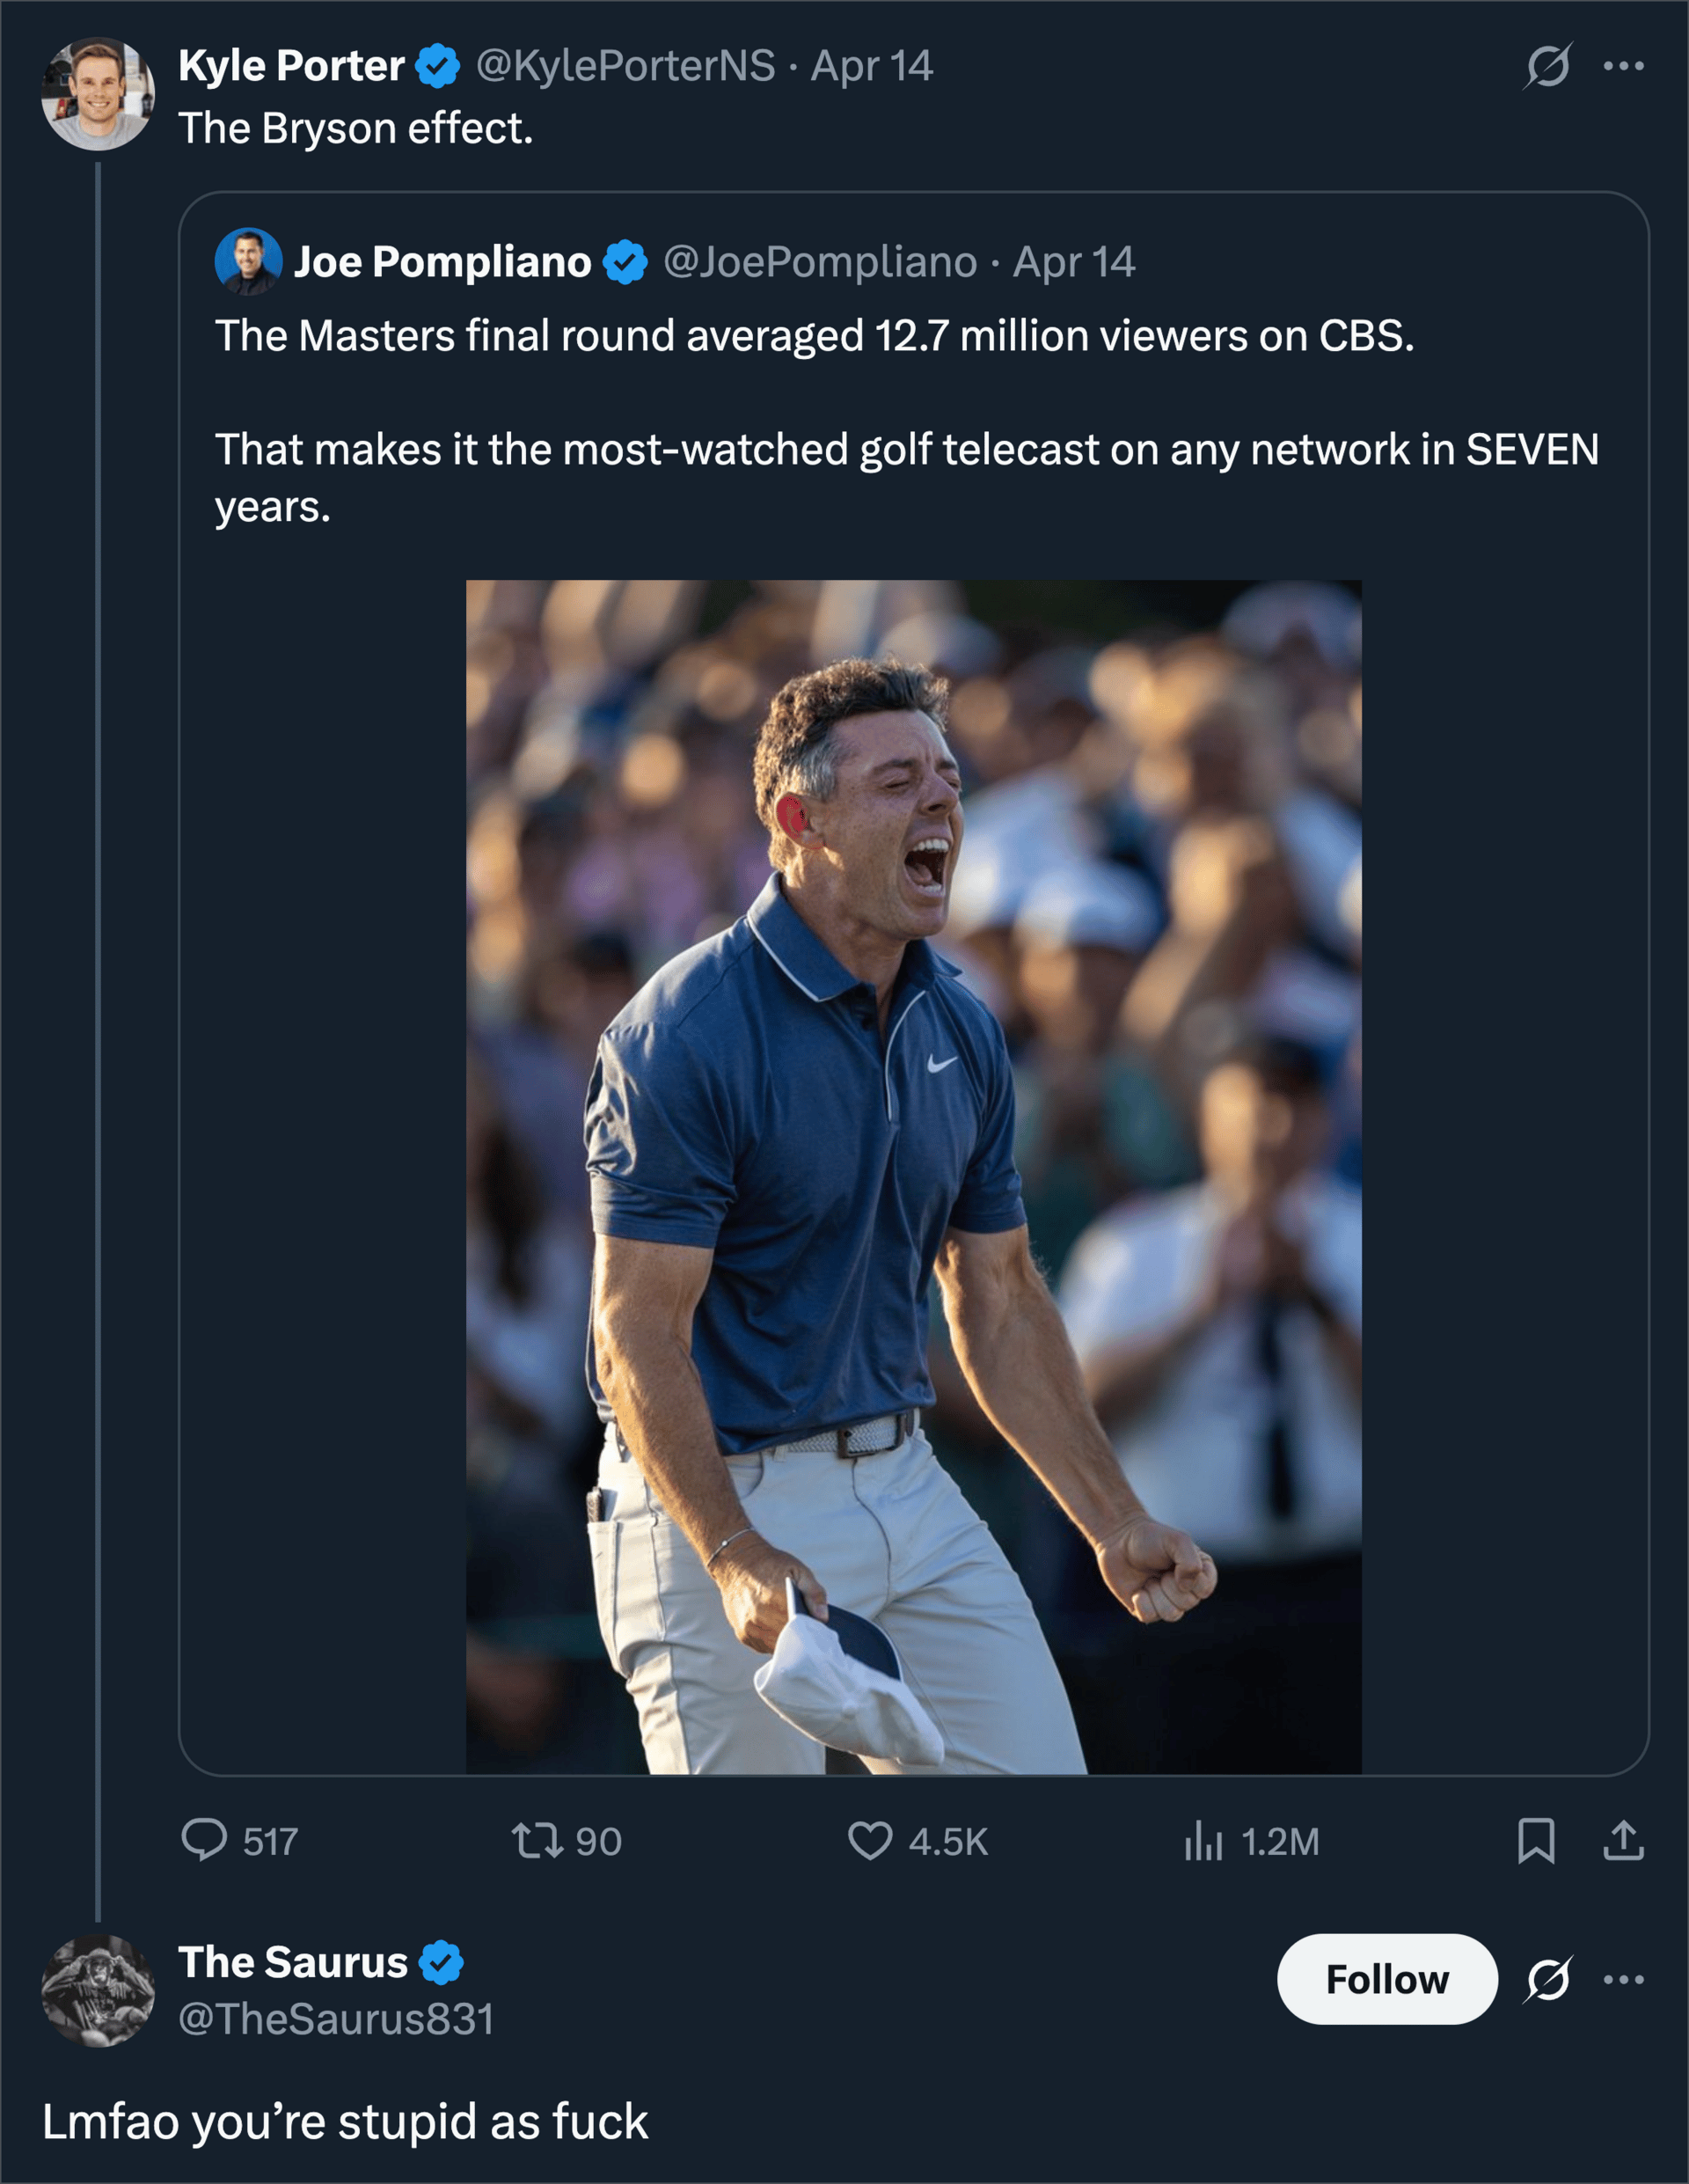Open the @JoePompliano handle link
Viewport: 1689px width, 2184px height.
(x=820, y=262)
